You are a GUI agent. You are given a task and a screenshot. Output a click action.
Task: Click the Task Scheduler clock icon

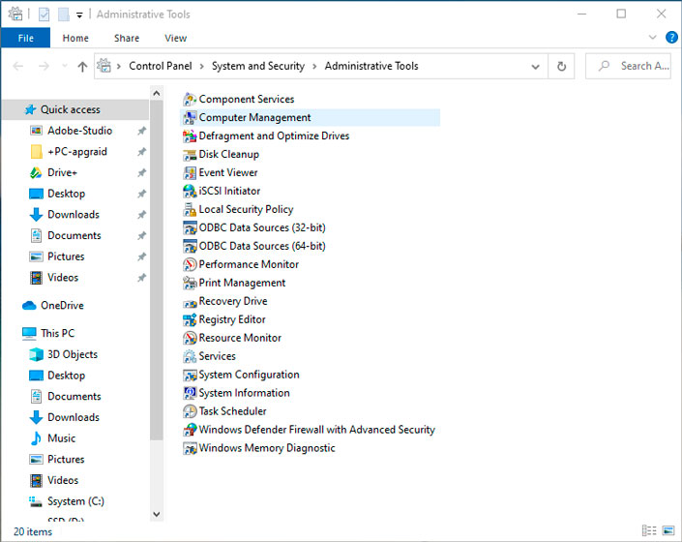pos(190,411)
